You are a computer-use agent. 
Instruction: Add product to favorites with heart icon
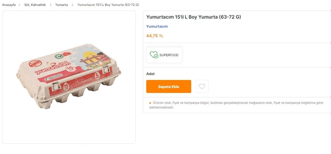[x=202, y=87]
